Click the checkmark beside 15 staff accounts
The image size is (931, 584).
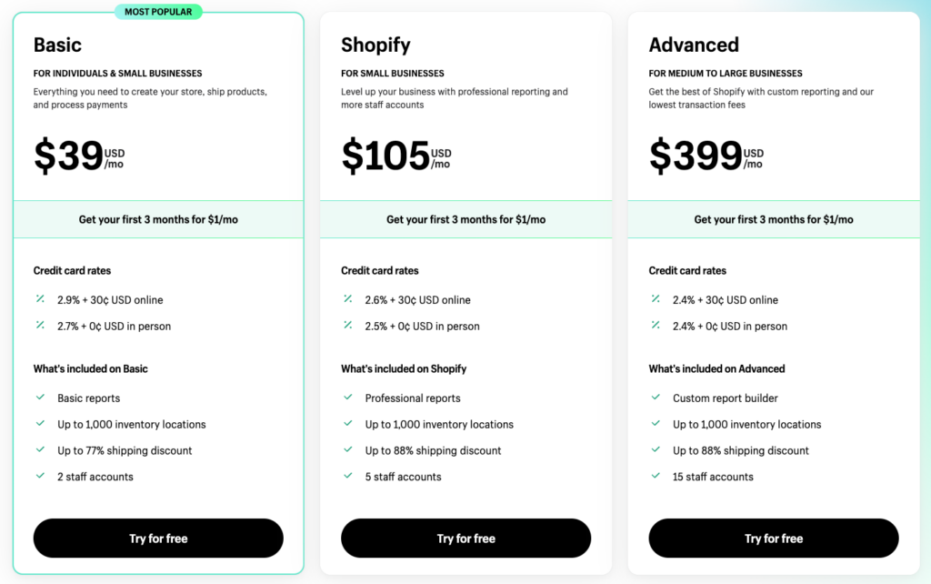point(656,476)
